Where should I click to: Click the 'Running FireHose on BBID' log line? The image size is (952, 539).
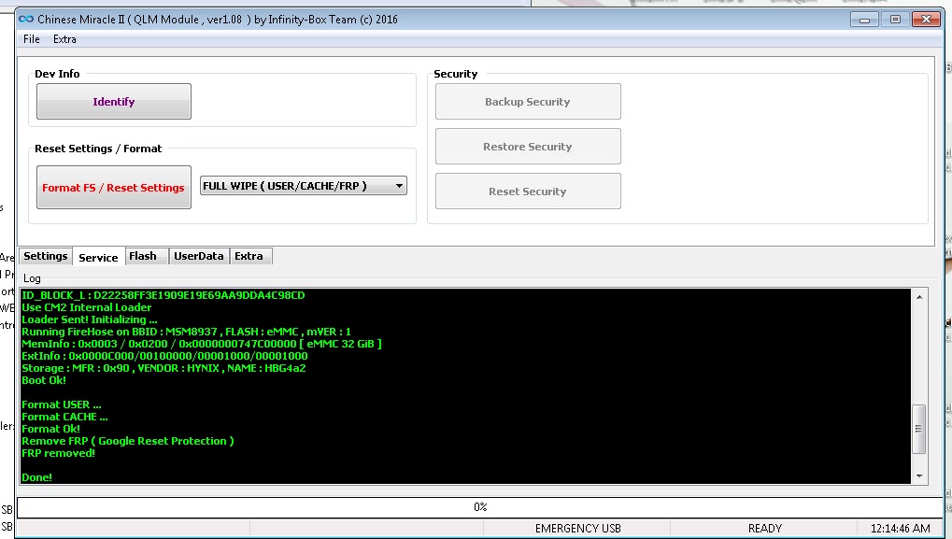[x=187, y=332]
